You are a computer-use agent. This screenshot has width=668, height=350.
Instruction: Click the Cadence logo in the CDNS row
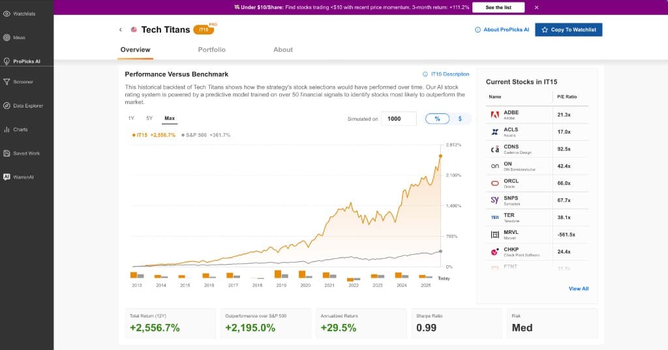(494, 149)
